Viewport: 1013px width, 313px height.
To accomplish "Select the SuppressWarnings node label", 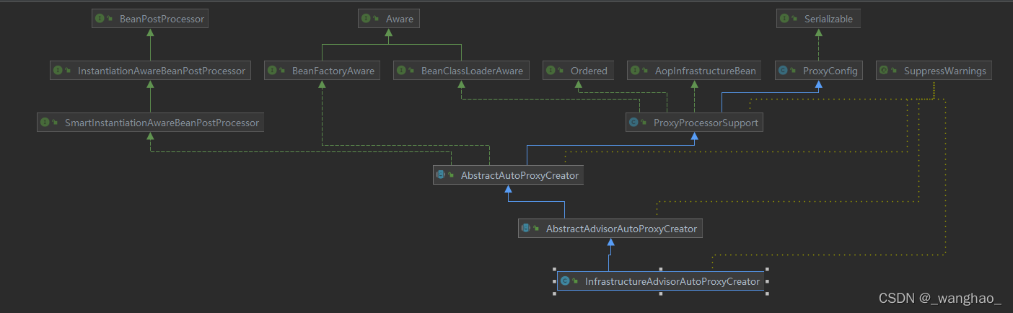I will click(x=945, y=71).
